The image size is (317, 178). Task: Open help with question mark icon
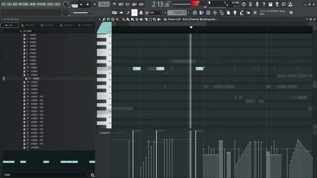pos(264,4)
